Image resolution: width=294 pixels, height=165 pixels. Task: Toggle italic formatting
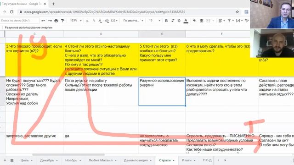pos(173,21)
